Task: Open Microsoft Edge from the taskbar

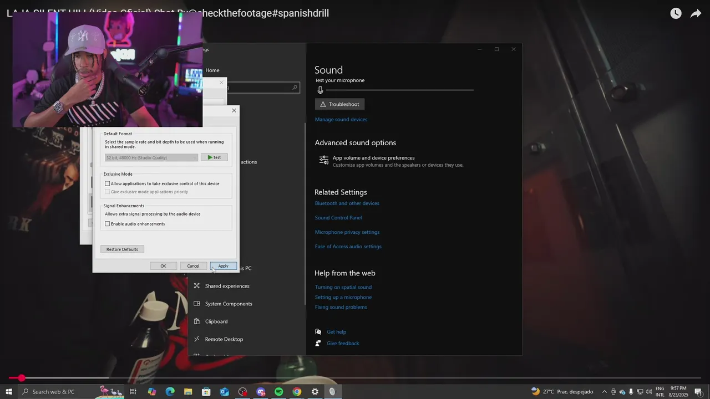Action: point(170,392)
